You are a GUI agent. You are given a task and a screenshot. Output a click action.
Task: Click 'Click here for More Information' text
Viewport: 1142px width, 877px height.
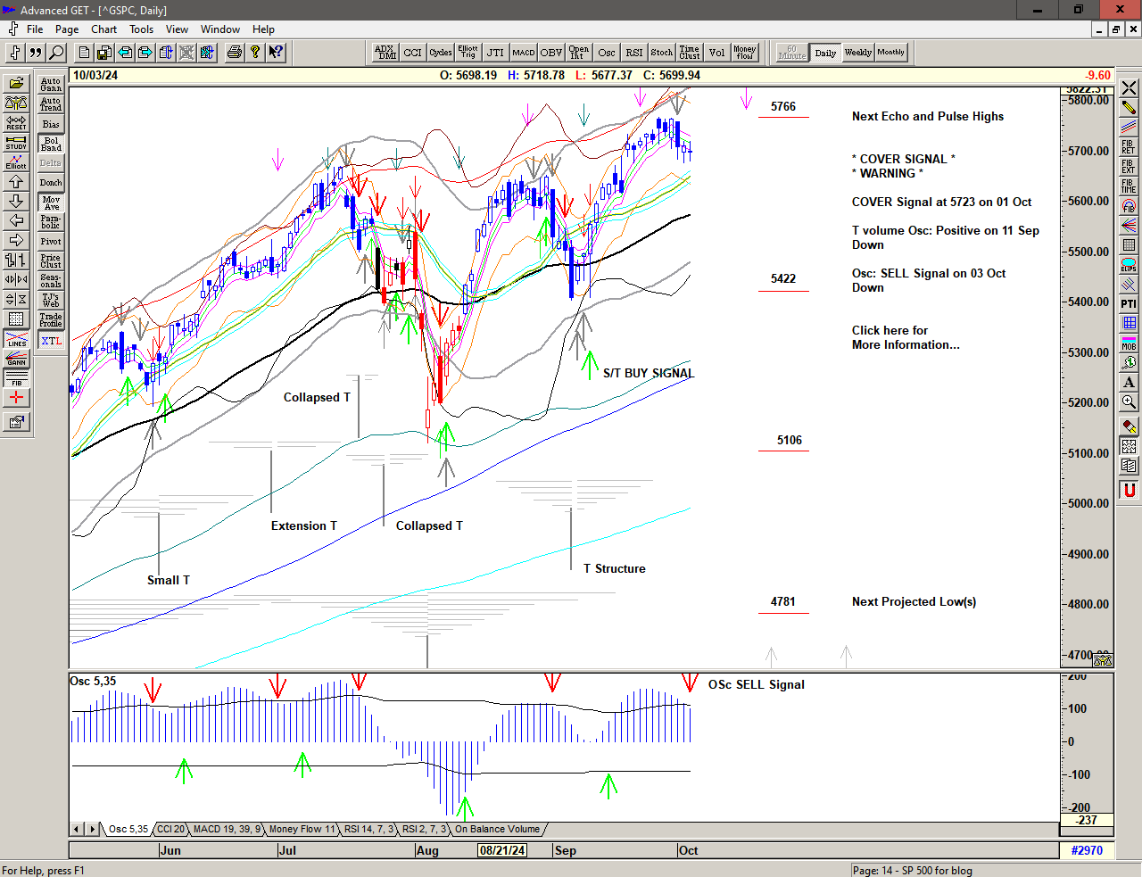tap(905, 337)
